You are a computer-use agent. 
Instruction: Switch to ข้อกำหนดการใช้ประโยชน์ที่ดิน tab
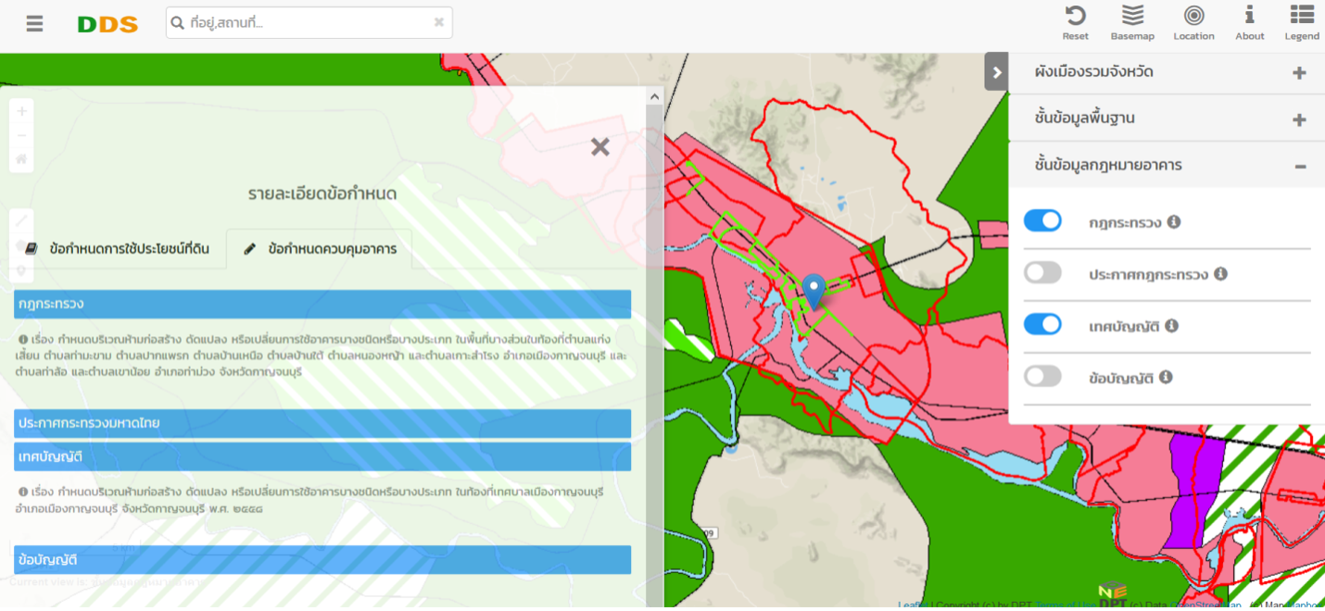(x=118, y=249)
